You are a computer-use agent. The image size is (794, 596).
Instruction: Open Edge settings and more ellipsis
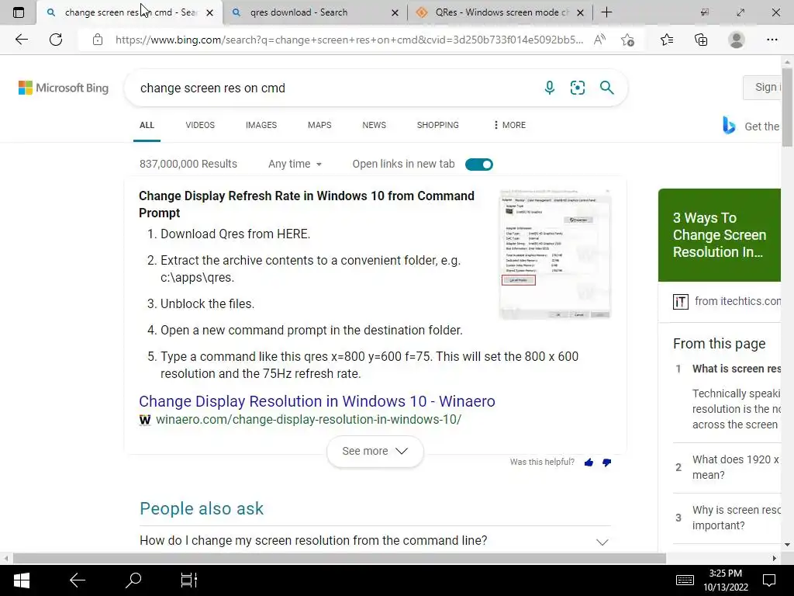point(772,40)
